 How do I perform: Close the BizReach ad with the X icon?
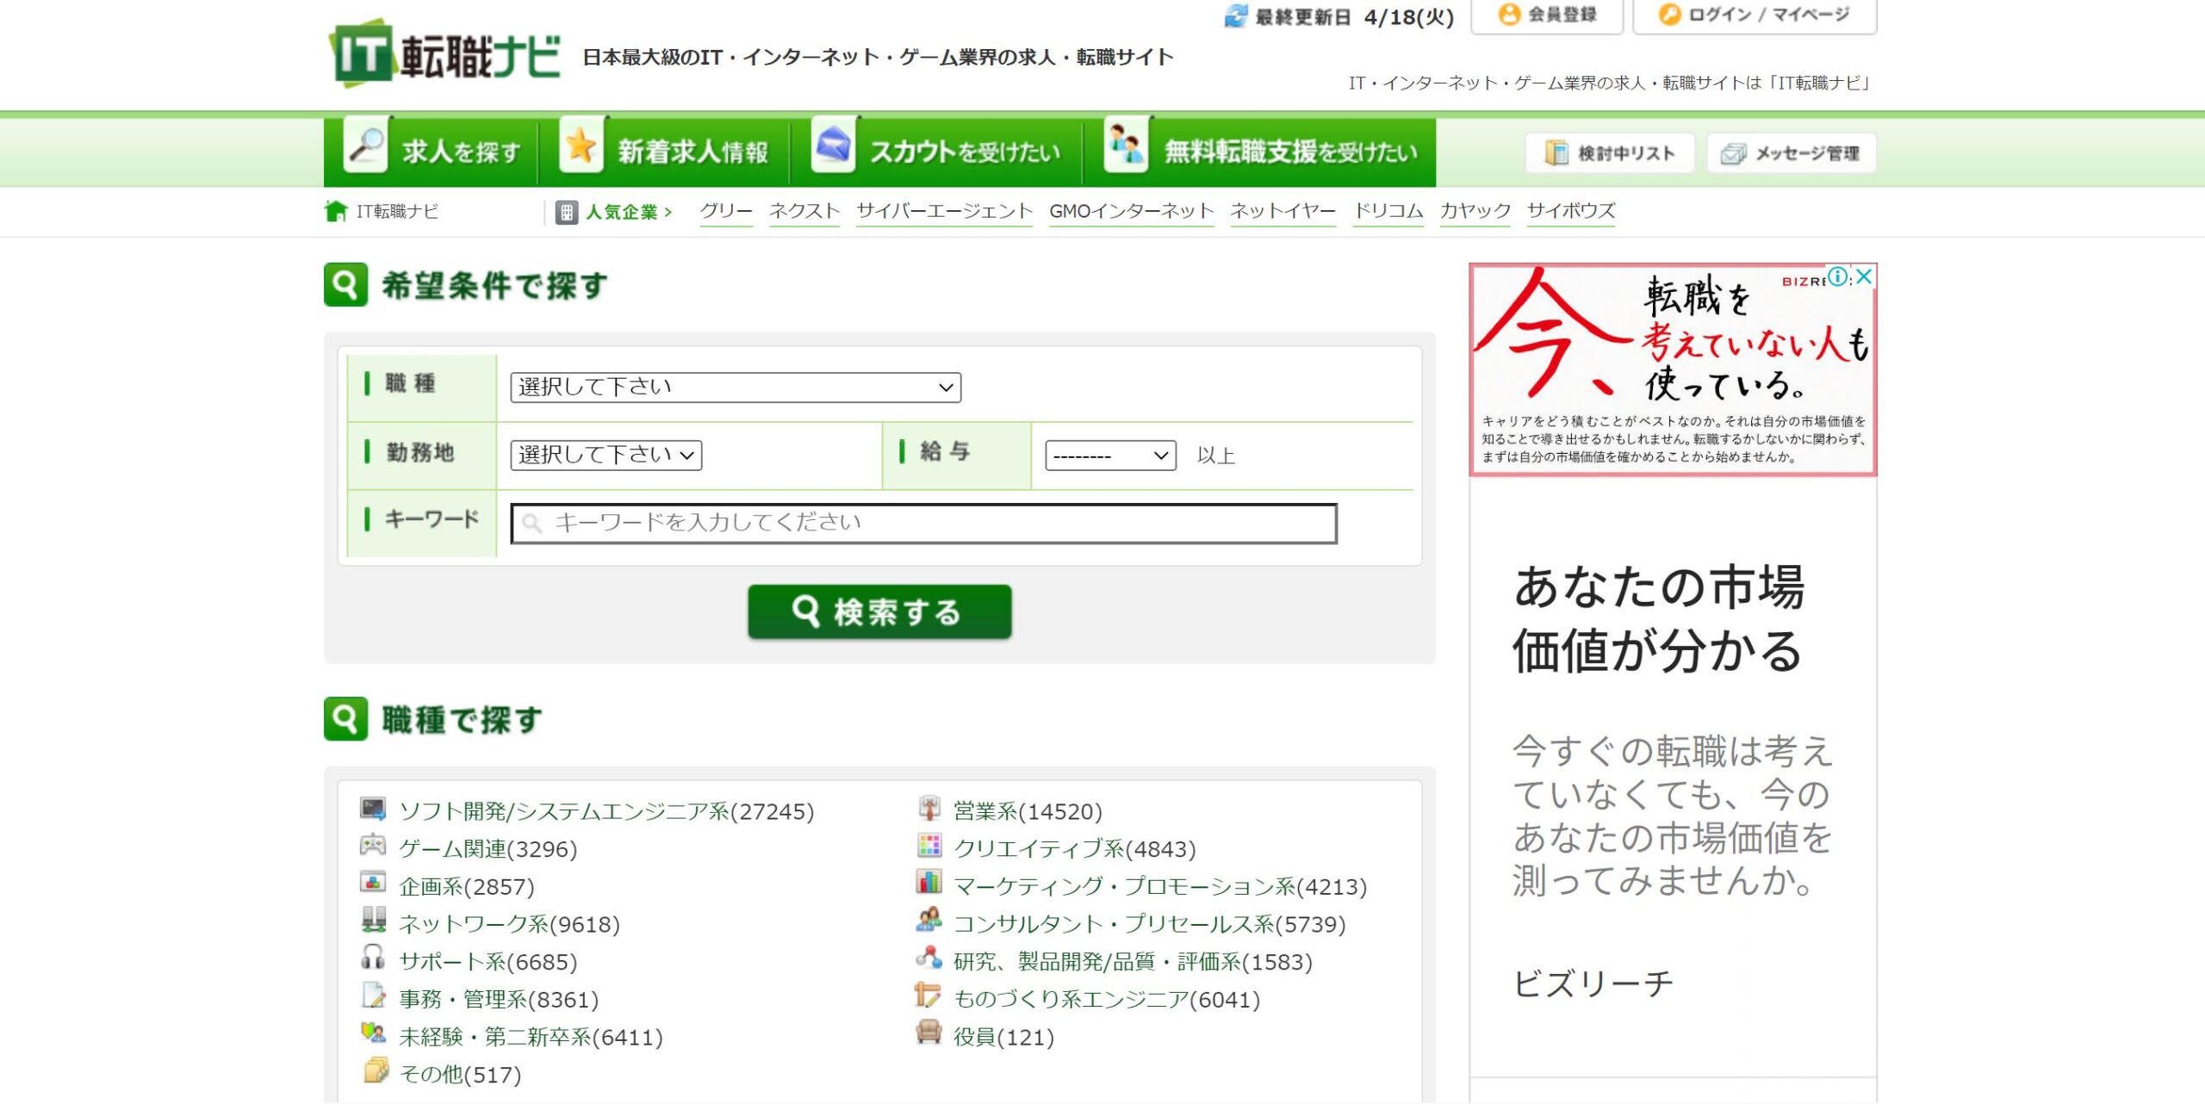(1864, 276)
